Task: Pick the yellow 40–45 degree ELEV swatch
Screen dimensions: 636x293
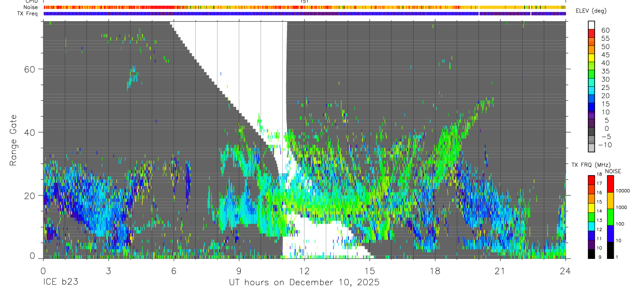Action: point(591,58)
